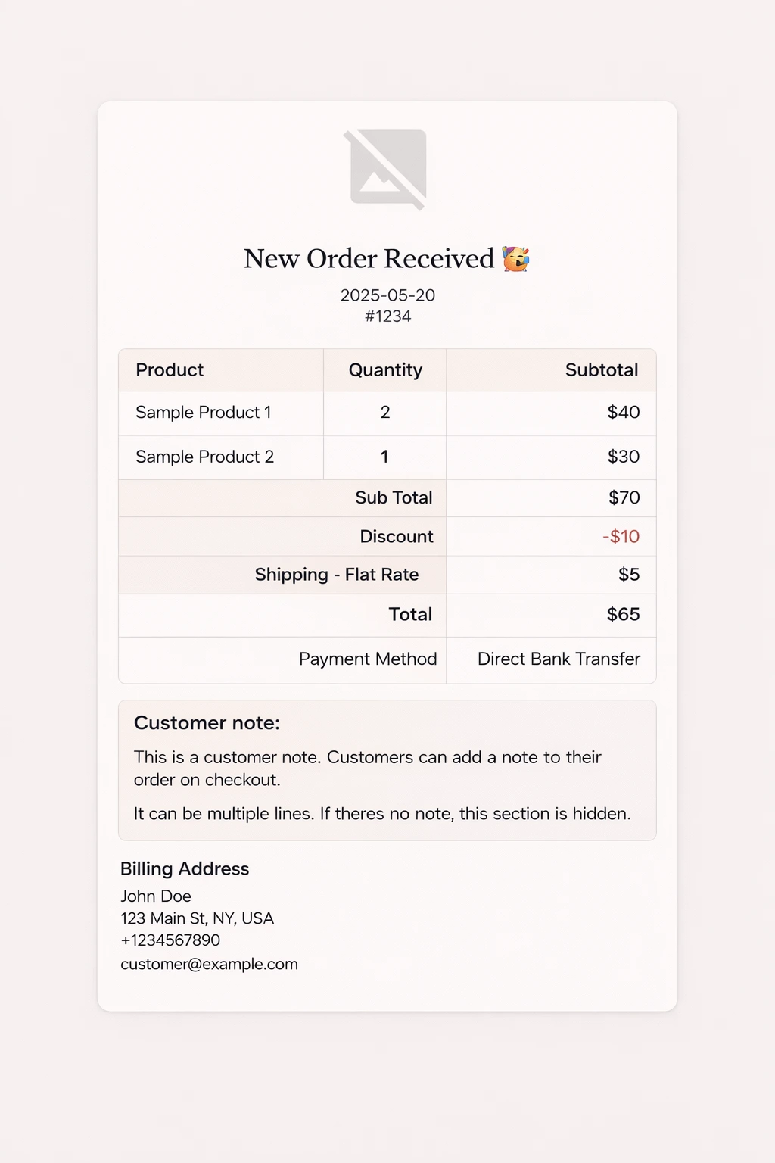
Task: Click the Quantity column header
Action: pos(385,370)
